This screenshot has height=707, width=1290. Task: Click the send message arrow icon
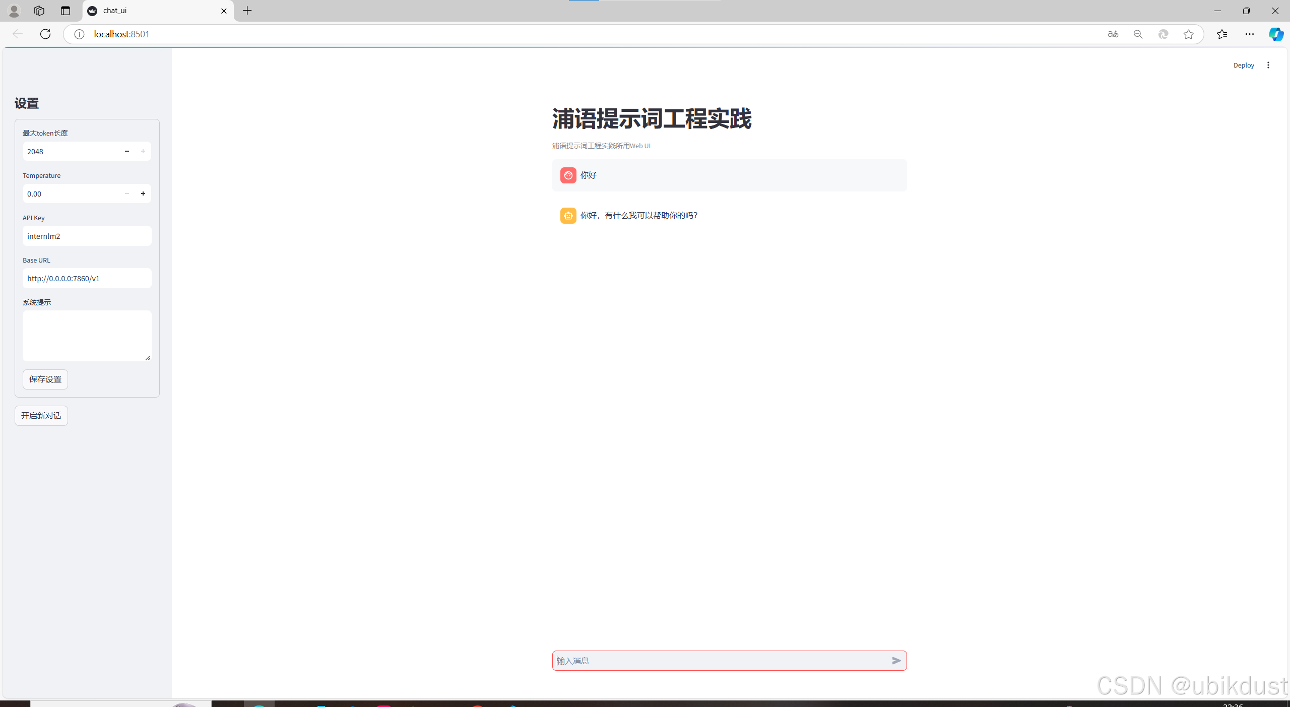(896, 660)
